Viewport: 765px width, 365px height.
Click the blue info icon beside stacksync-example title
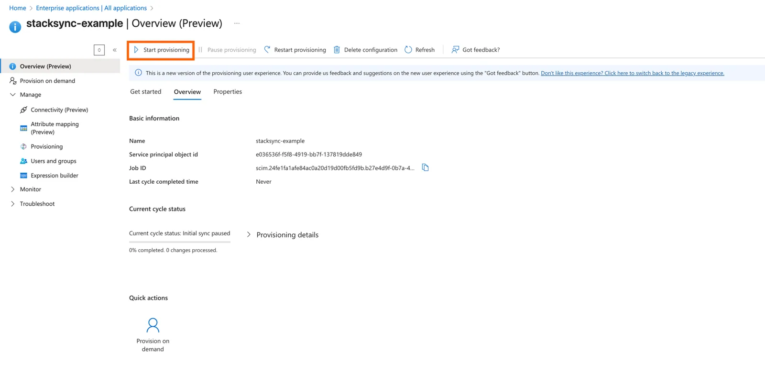(x=15, y=27)
